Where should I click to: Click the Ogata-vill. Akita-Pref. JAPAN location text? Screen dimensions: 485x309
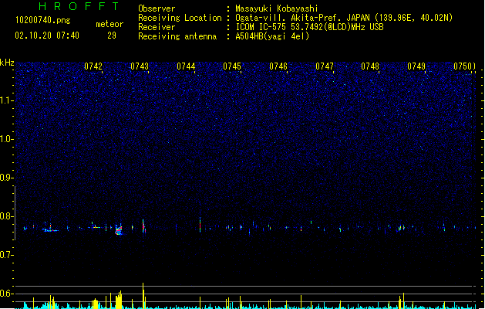[344, 18]
